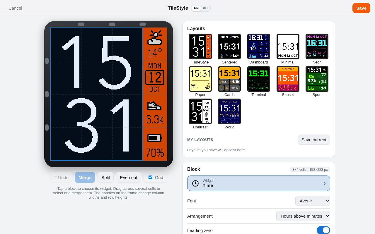Click the sneaker steps icon on watch face
This screenshot has height=234, width=375.
coord(154,106)
